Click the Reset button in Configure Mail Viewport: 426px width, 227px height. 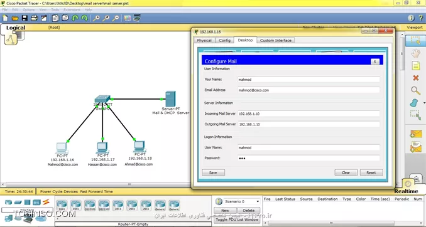pos(371,172)
